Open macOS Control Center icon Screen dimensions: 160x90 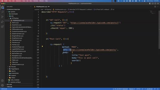[x=144, y=1]
